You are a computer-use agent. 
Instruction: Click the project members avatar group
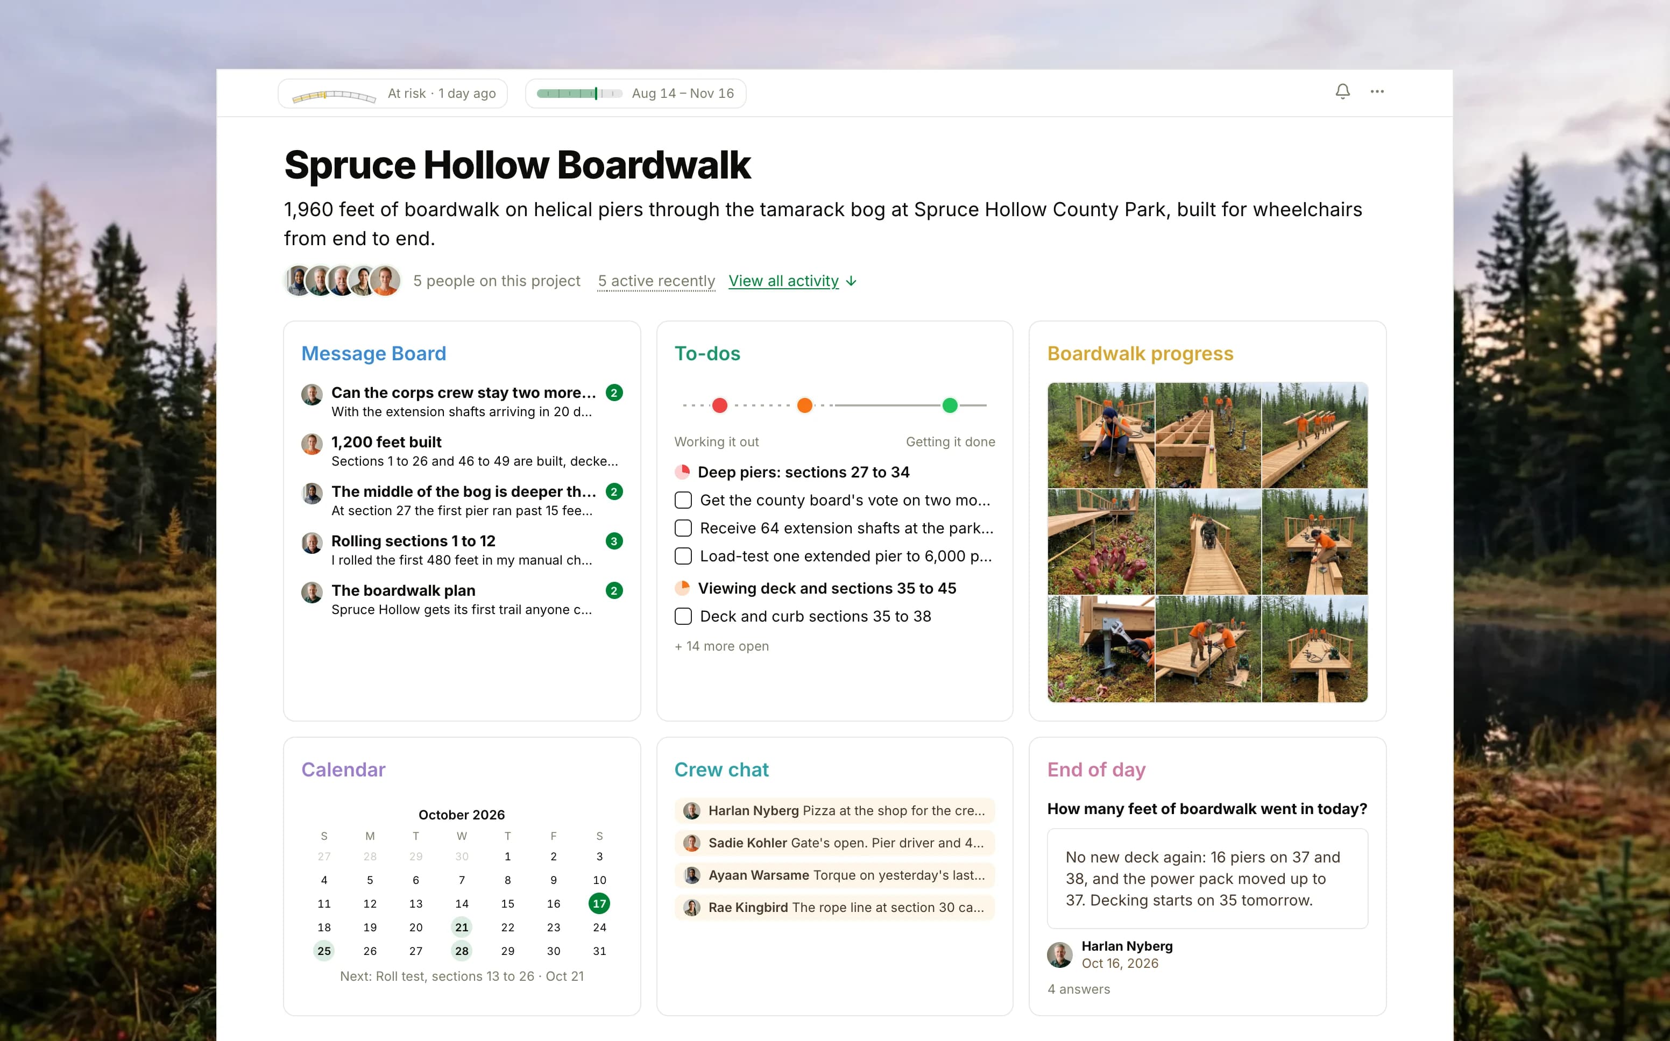coord(342,281)
